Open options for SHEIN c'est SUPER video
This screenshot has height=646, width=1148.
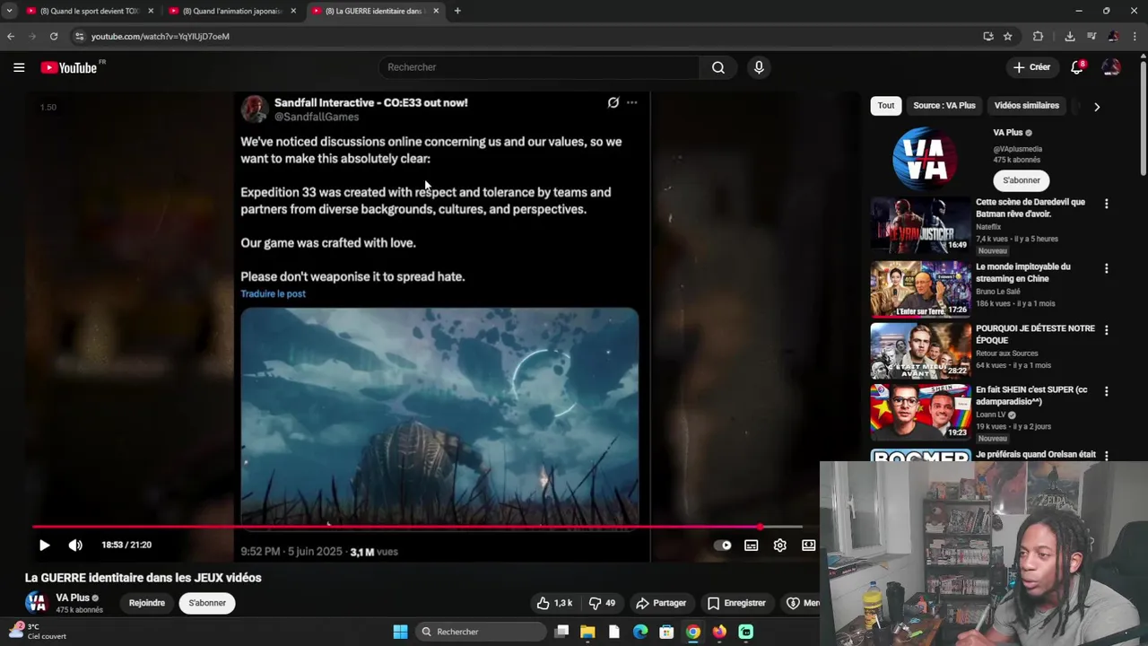[1106, 391]
